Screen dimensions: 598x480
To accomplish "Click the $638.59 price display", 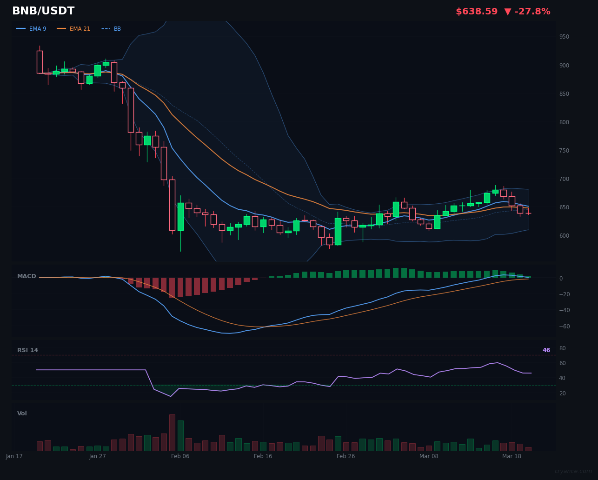I will 477,11.
